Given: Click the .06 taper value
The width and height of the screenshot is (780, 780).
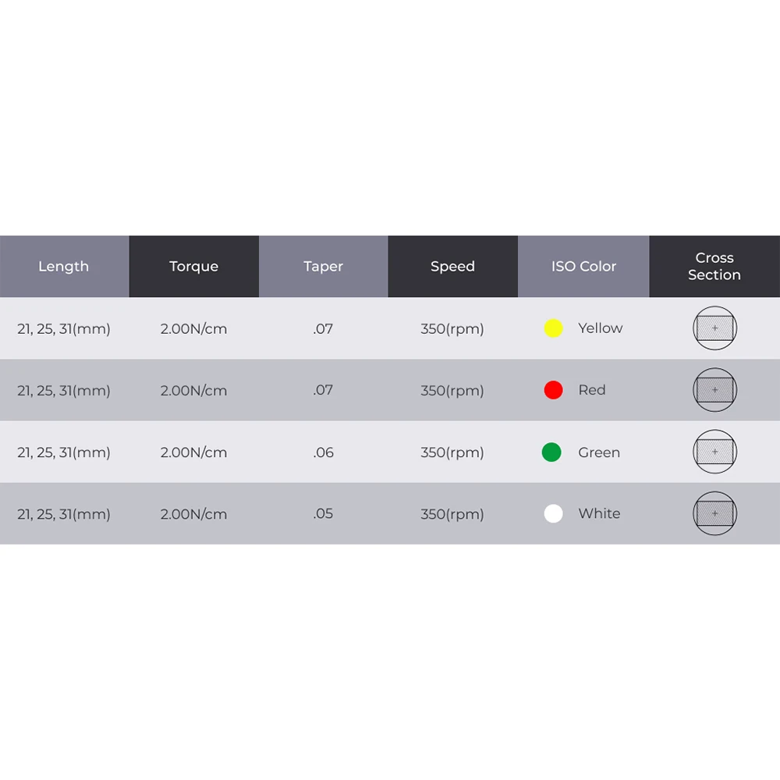Looking at the screenshot, I should [323, 452].
